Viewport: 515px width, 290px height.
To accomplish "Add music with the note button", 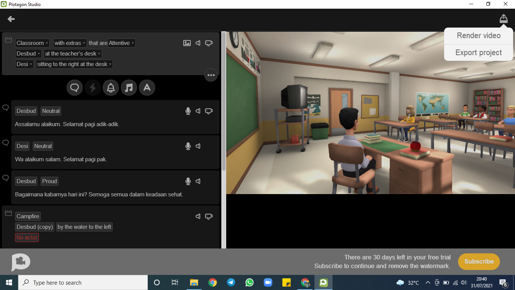I will tap(129, 88).
